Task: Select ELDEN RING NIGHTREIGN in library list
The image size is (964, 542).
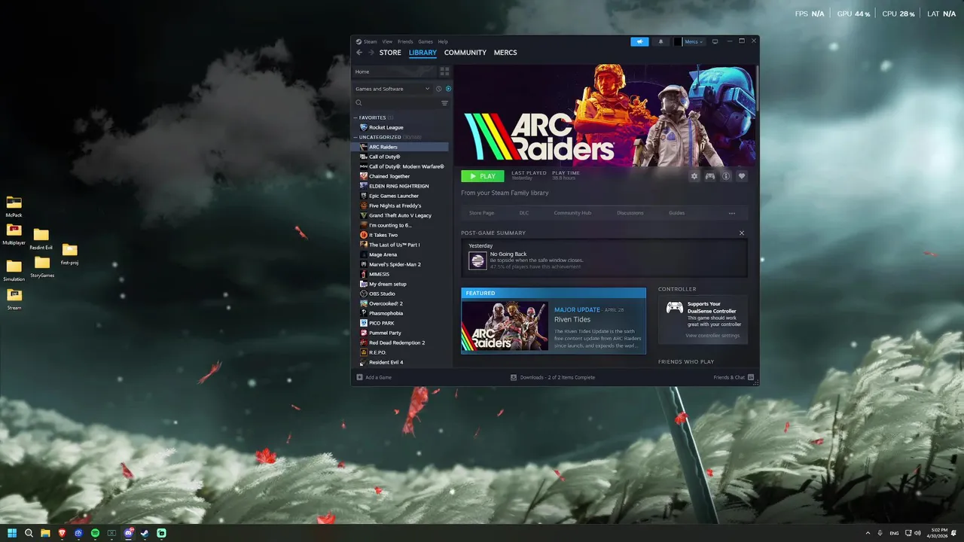Action: coord(401,186)
